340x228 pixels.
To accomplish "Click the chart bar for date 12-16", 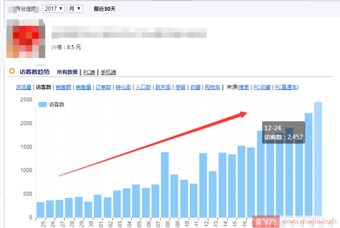I will point(241,182).
